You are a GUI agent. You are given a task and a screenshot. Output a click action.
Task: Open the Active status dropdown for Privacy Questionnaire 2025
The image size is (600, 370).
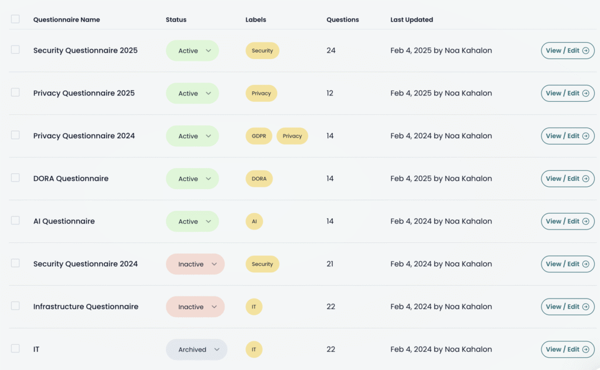pos(192,93)
